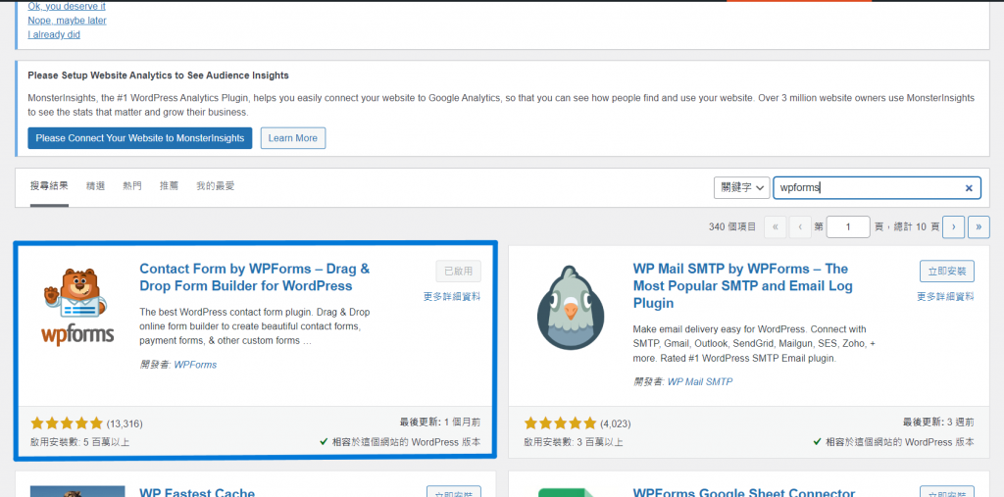Click 立即安裝 for WP Mail SMTP
The image size is (1004, 497).
click(x=947, y=271)
